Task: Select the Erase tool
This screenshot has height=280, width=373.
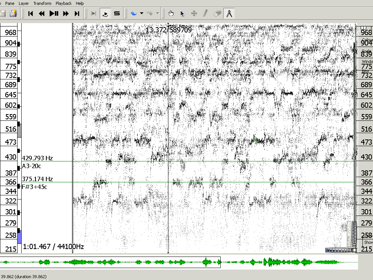Action: point(217,14)
